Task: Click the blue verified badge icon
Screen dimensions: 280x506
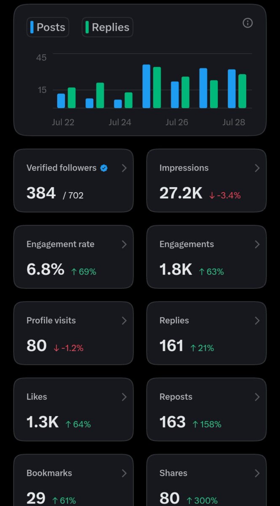Action: [x=104, y=168]
